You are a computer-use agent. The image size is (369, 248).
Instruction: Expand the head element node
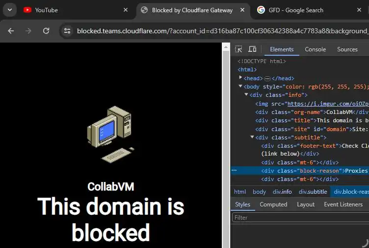(240, 77)
